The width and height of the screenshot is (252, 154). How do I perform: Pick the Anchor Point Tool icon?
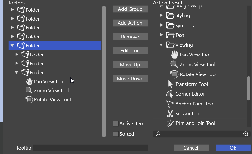170,104
